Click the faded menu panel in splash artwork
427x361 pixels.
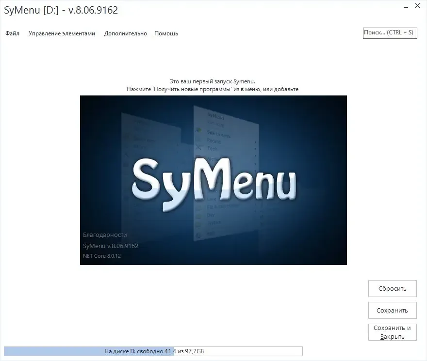pos(226,173)
